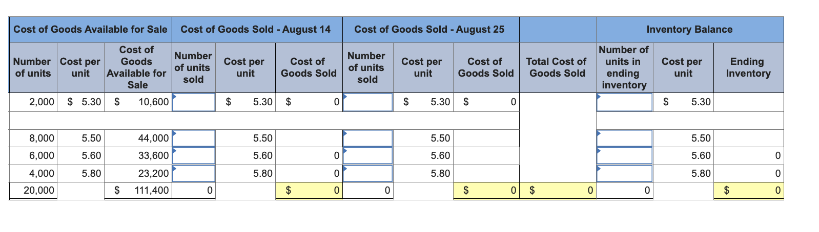819x232 pixels.
Task: Select August 25 units sold field for 5.80 row
Action: coord(368,173)
